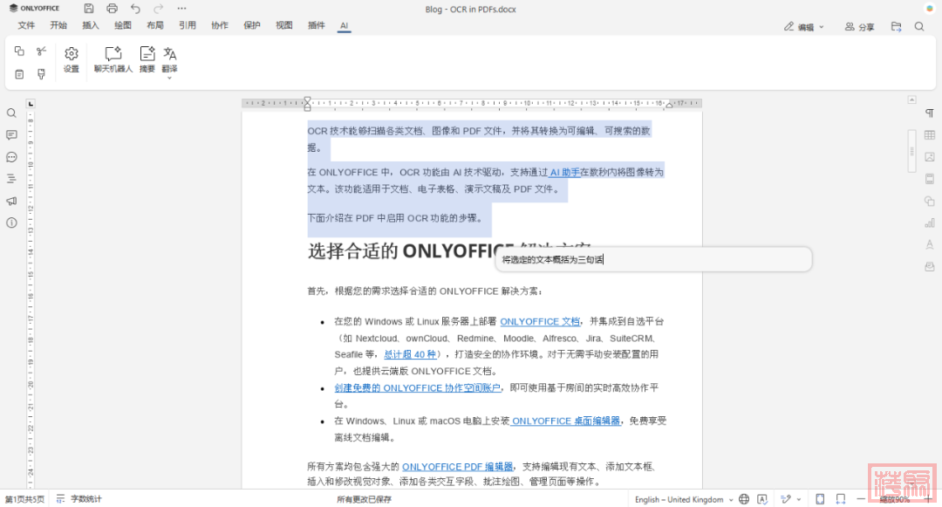Viewport: 942px width, 507px height.
Task: Click the 分享 share button
Action: pos(859,27)
